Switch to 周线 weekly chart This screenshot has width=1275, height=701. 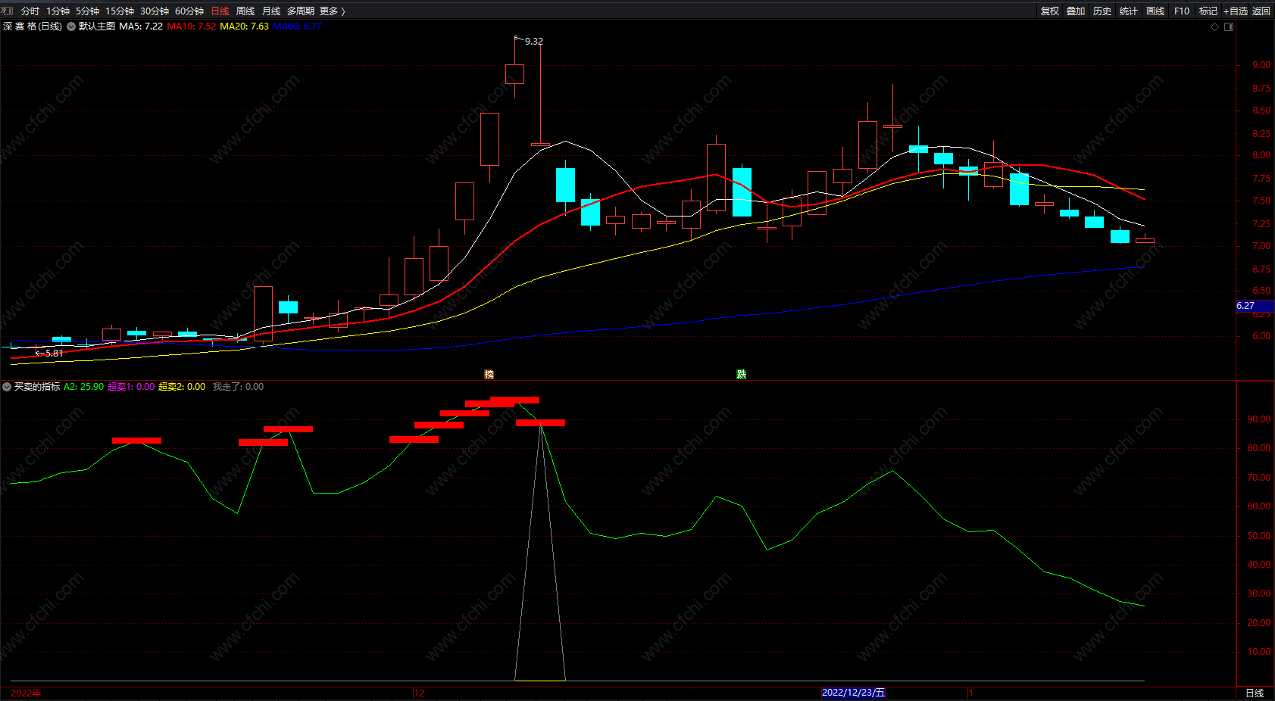(x=245, y=11)
